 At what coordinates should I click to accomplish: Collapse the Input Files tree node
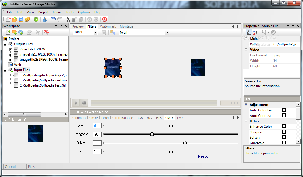(x=5, y=70)
